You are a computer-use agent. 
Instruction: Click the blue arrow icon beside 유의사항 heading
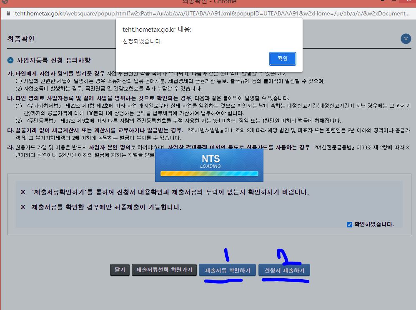(10, 60)
